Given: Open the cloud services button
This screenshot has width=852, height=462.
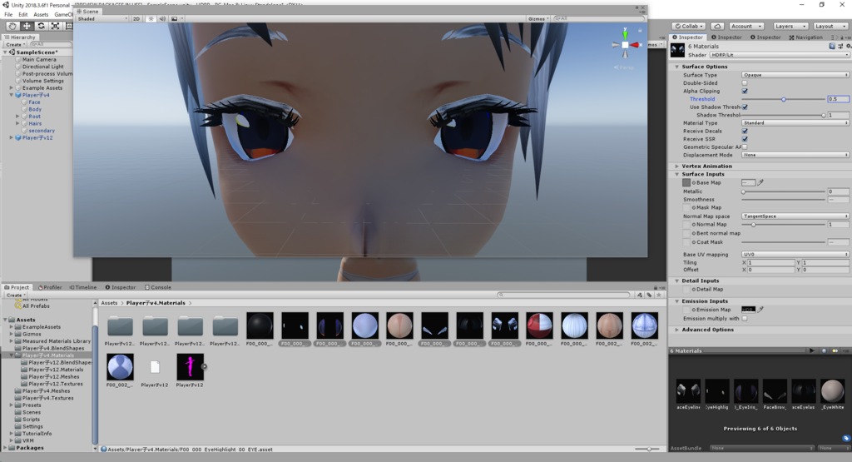Looking at the screenshot, I should (x=717, y=26).
